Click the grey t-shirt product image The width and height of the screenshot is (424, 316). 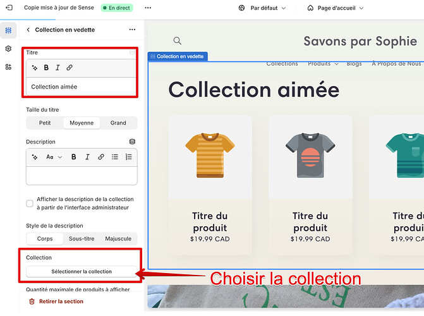coord(310,155)
